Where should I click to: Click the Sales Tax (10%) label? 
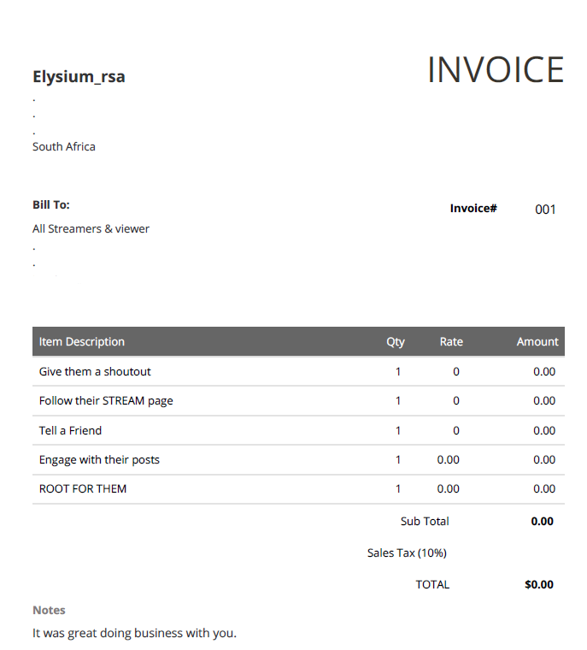point(407,553)
